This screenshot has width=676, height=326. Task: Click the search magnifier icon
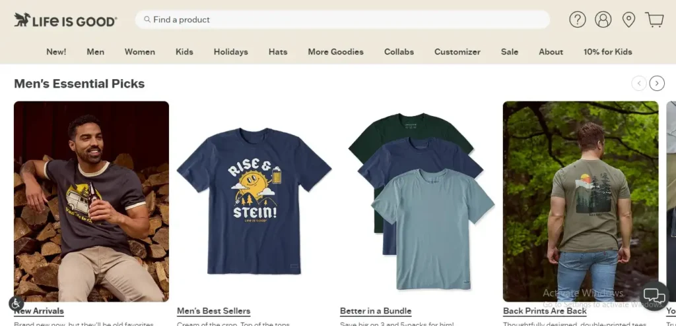147,20
